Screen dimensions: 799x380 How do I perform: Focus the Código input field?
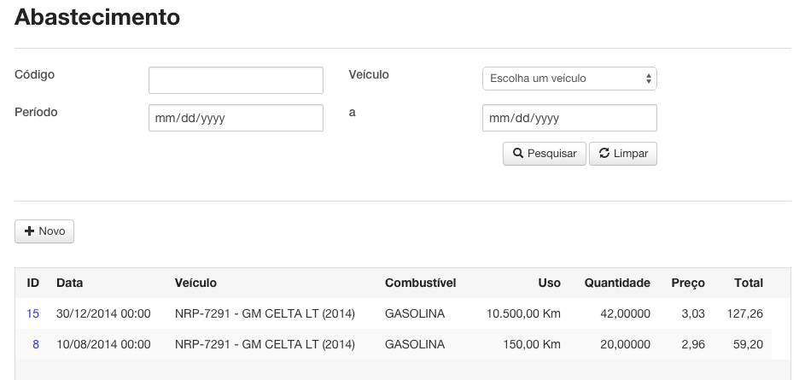click(x=236, y=80)
